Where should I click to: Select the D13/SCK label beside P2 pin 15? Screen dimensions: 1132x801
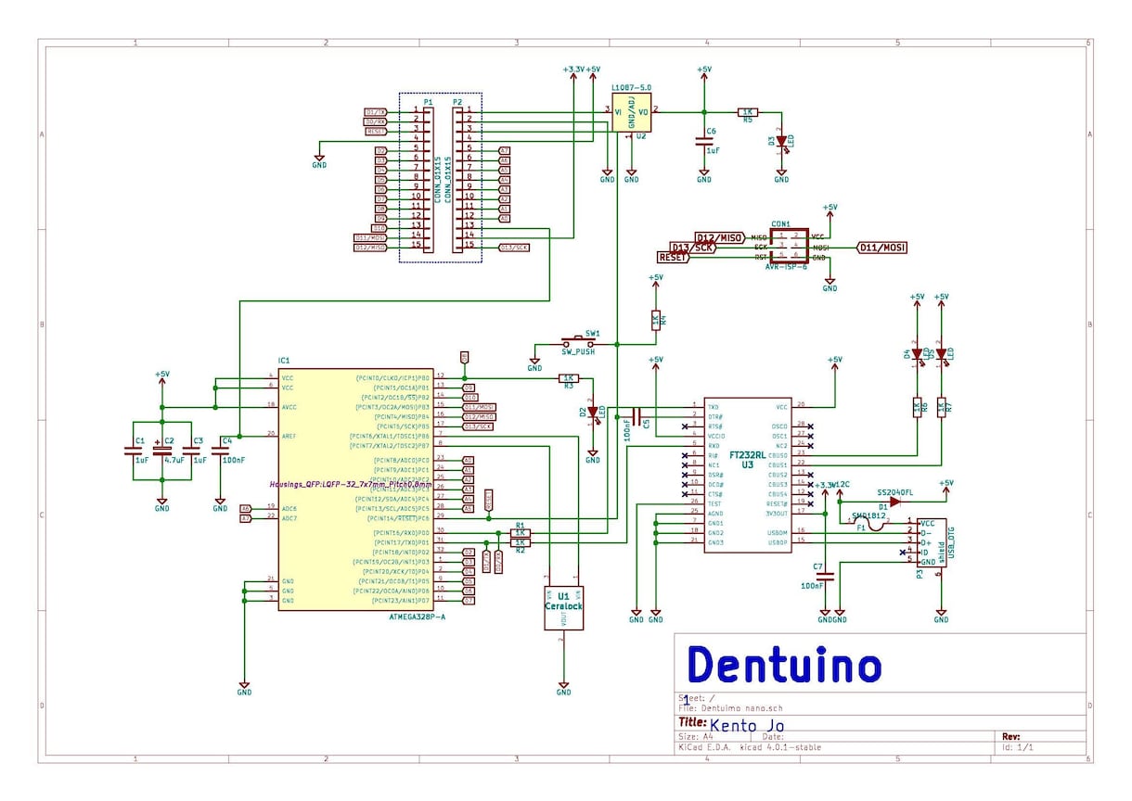515,248
